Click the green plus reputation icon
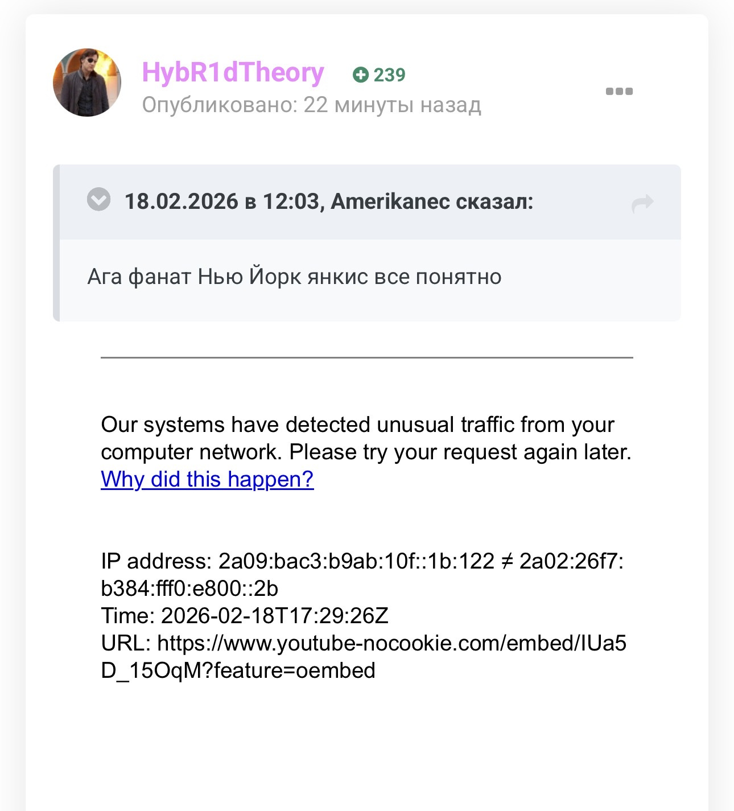This screenshot has width=734, height=811. [360, 75]
